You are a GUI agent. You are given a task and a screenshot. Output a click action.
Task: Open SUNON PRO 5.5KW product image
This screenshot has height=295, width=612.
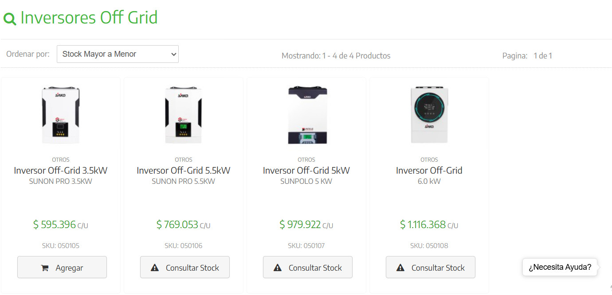184,115
